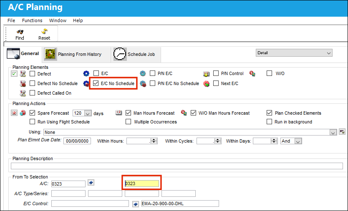Click the Schedule Job clock icon

click(120, 54)
